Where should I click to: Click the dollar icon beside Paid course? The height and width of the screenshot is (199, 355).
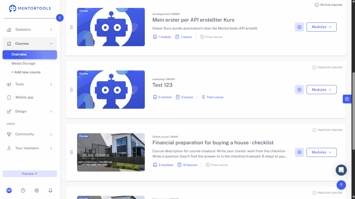coord(203,97)
